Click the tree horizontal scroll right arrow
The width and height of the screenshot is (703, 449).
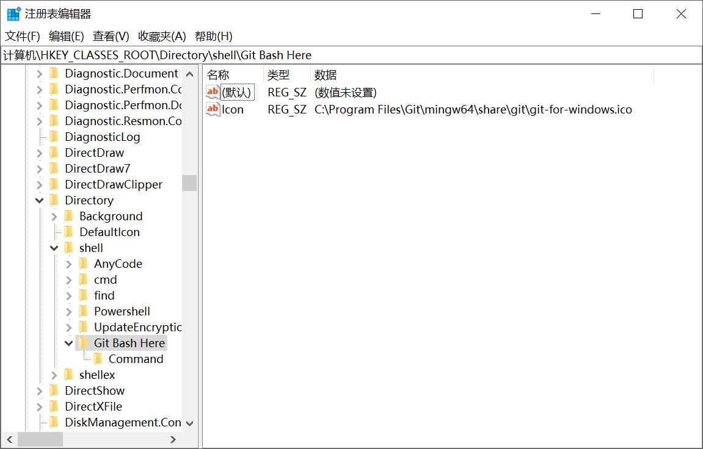173,440
